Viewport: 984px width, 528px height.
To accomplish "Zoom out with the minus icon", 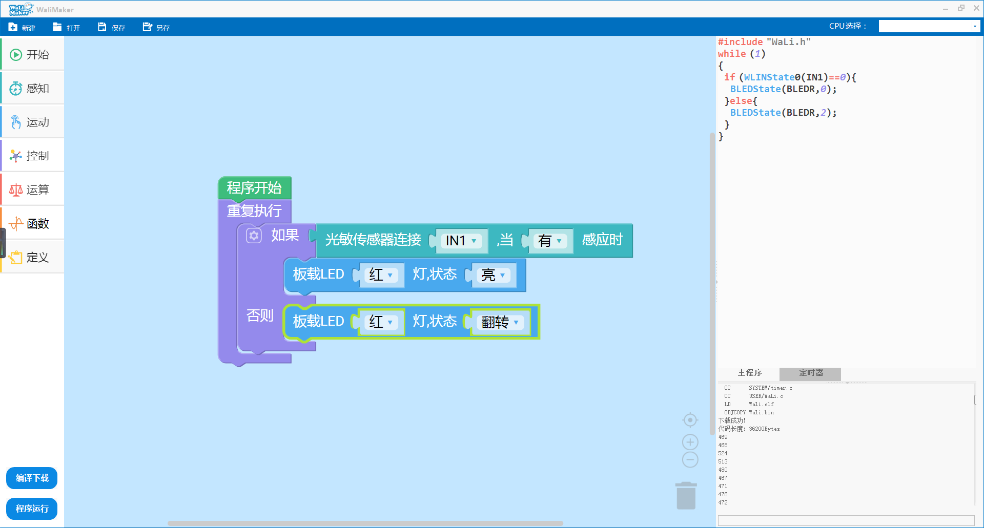I will [690, 459].
